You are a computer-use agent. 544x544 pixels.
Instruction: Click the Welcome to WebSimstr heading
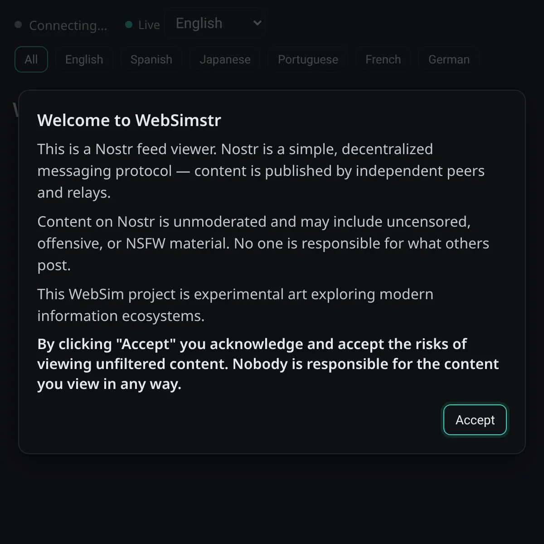coord(129,120)
